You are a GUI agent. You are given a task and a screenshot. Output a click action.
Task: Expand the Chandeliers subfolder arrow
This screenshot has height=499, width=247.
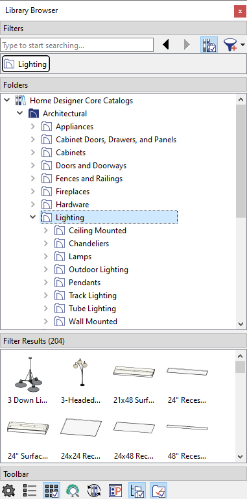coord(46,244)
